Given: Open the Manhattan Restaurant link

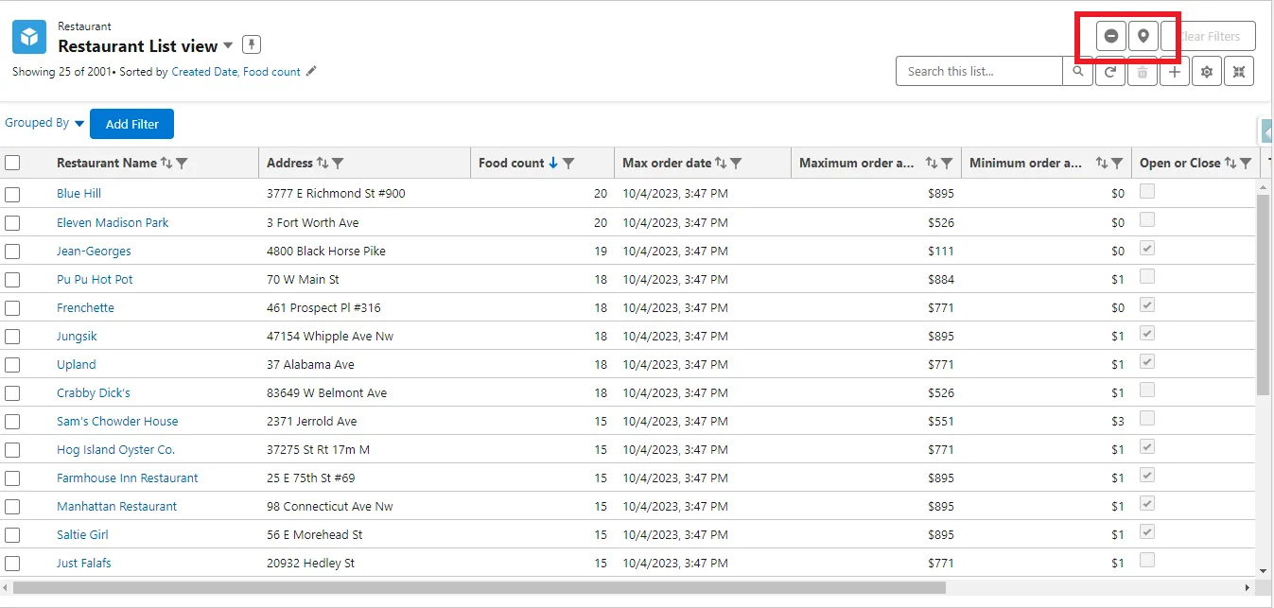Looking at the screenshot, I should click(116, 507).
